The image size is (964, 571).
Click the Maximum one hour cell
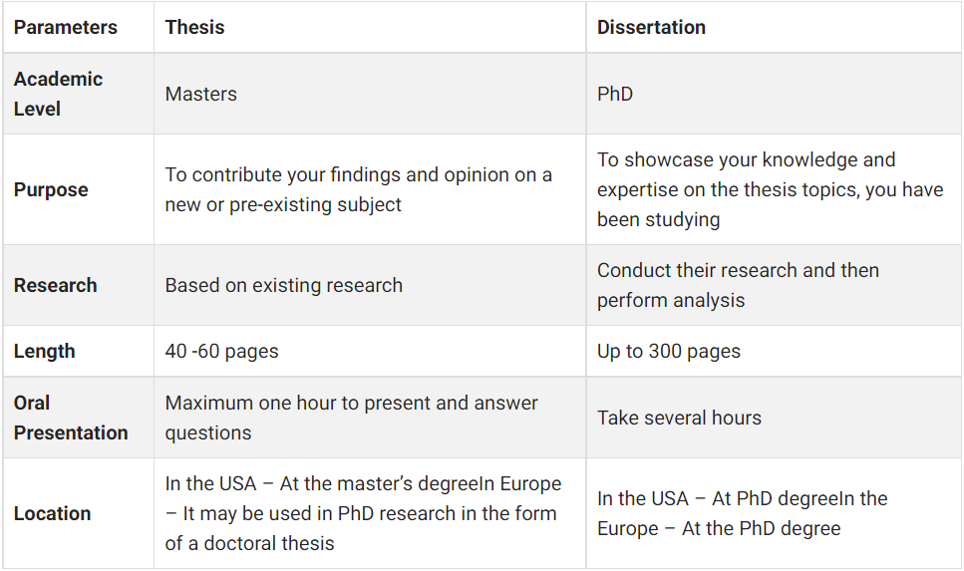351,418
